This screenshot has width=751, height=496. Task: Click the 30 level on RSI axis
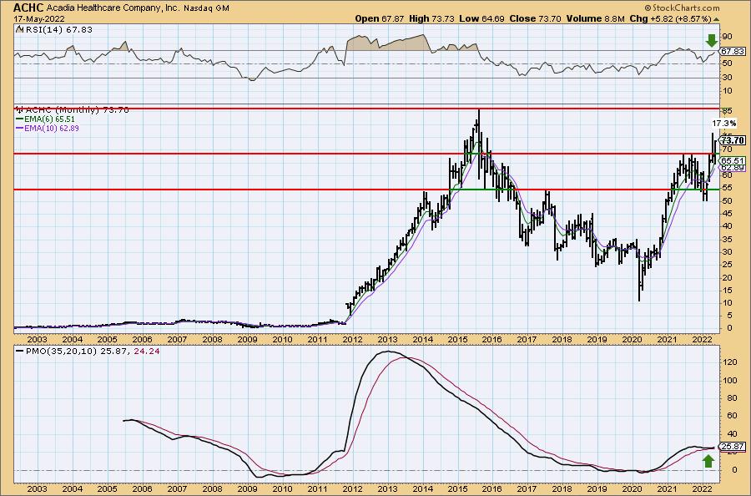[x=726, y=78]
